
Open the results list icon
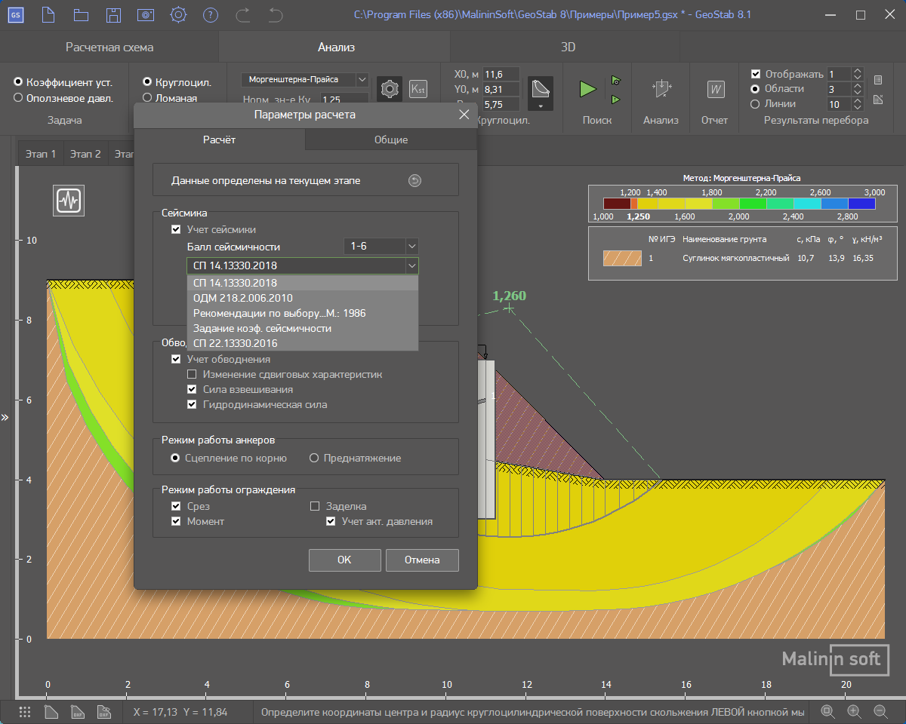(x=878, y=80)
